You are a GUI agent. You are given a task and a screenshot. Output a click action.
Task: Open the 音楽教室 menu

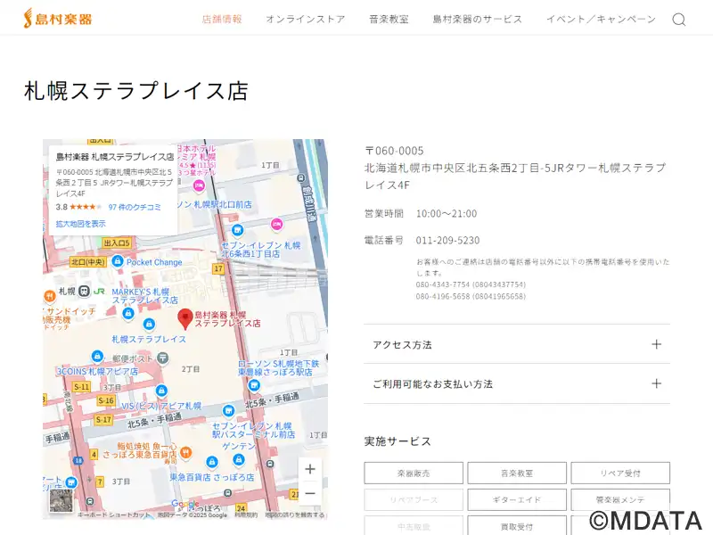[389, 19]
